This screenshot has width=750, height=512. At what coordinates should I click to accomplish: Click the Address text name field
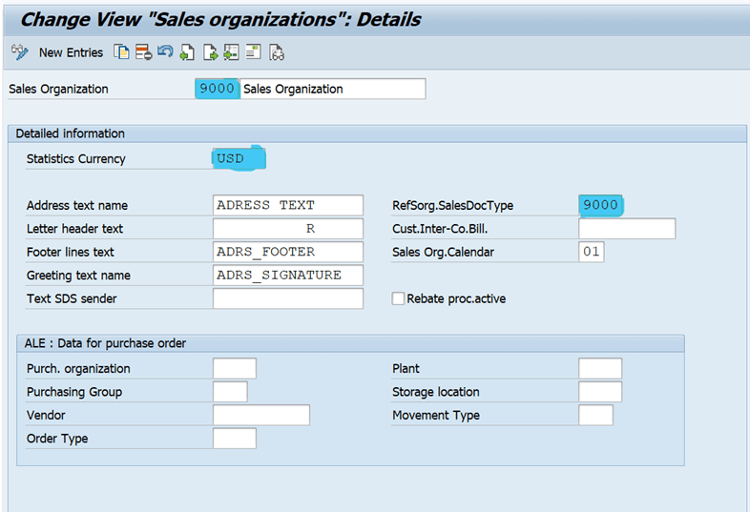pos(288,205)
